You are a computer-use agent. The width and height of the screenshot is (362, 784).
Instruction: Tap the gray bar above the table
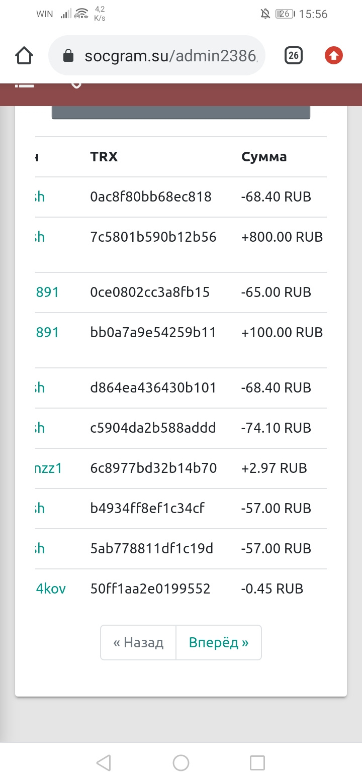pyautogui.click(x=181, y=113)
